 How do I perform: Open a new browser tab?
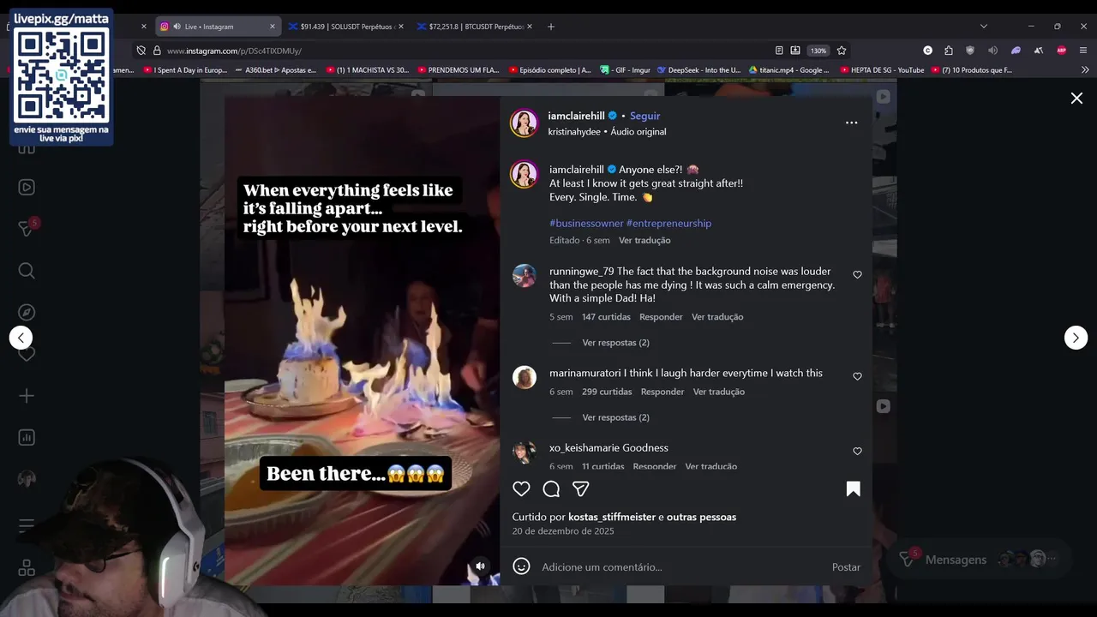tap(551, 27)
